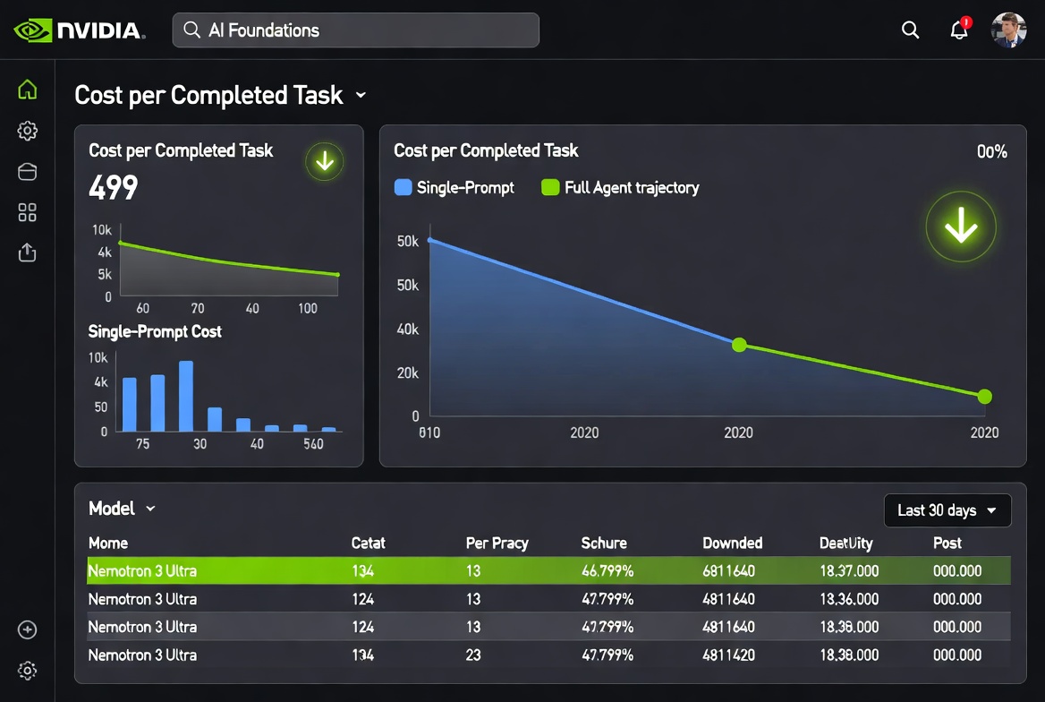The image size is (1045, 702).
Task: Open the upper sidebar gear settings
Action: (28, 131)
